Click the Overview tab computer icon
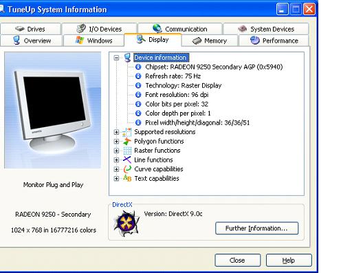 click(x=16, y=40)
